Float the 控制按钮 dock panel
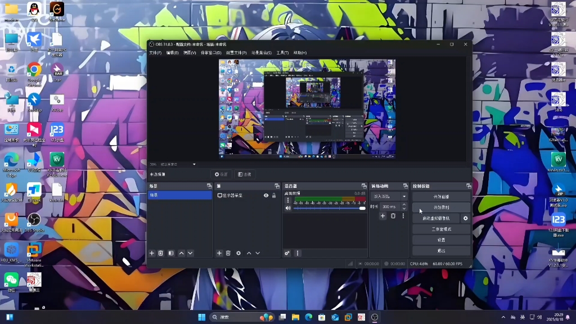This screenshot has width=576, height=324. click(469, 186)
